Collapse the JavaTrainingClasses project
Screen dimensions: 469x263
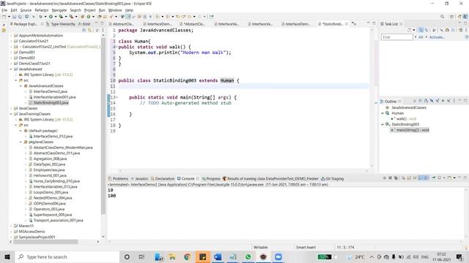(x=11, y=114)
